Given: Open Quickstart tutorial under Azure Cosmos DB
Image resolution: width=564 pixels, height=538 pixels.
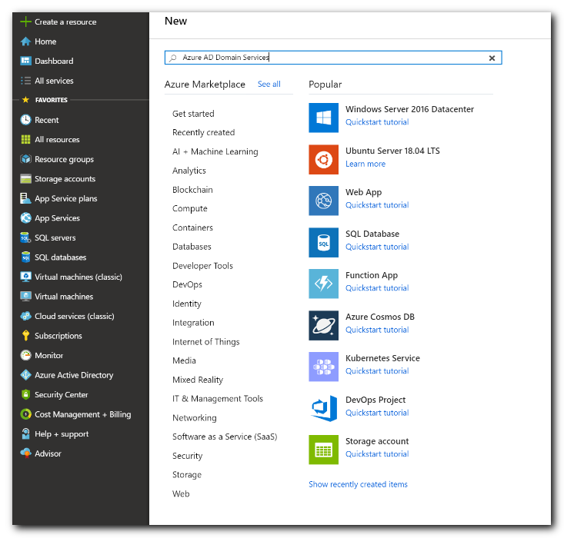Looking at the screenshot, I should 377,330.
